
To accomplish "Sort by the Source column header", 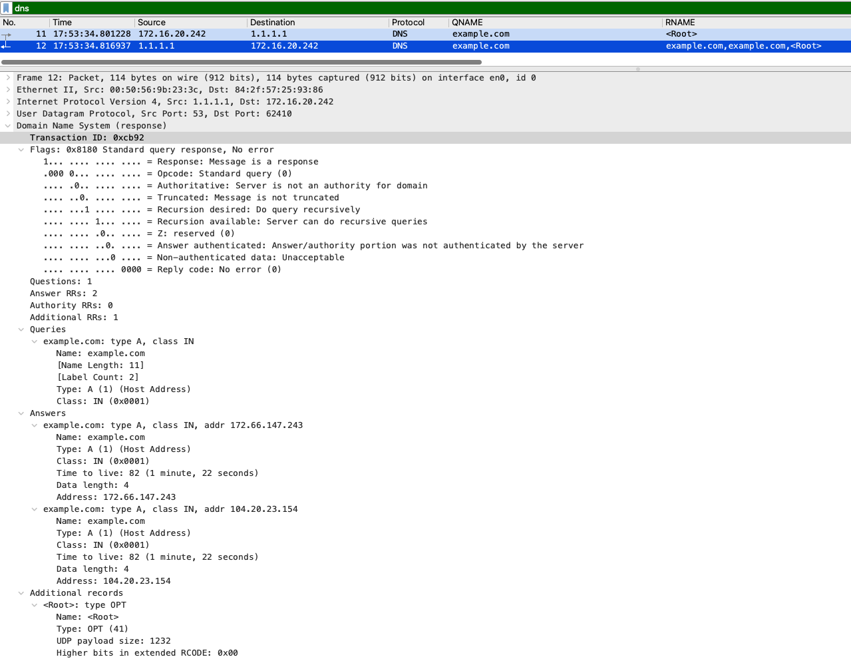I will [191, 22].
